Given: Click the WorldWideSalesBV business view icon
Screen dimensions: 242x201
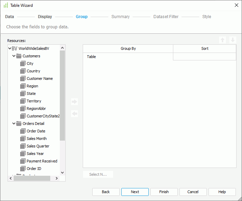Looking at the screenshot, I should (14, 48).
